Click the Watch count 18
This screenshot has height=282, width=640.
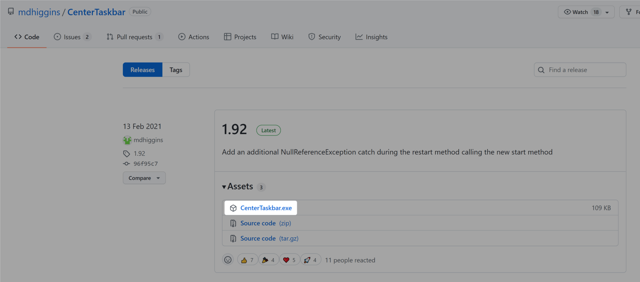click(x=596, y=12)
